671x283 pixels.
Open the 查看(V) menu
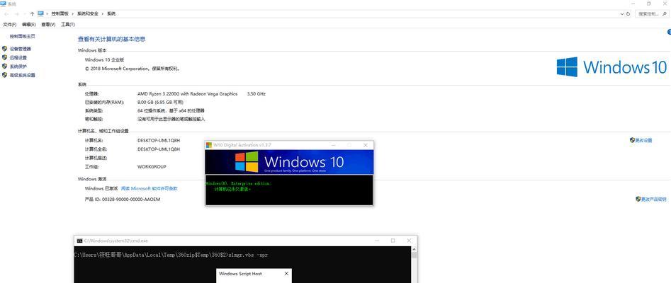(48, 25)
